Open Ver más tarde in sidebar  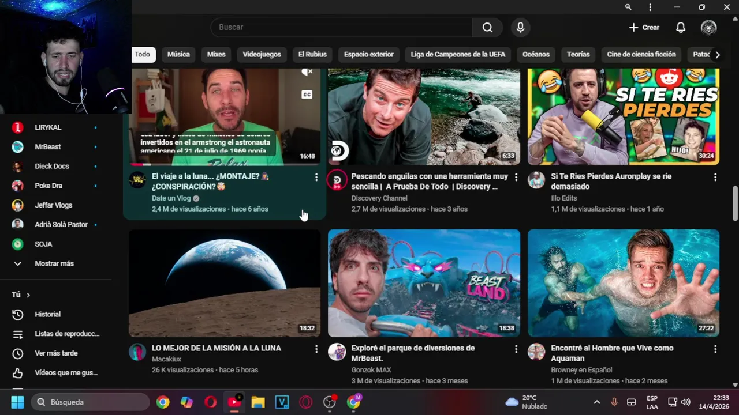pos(56,353)
